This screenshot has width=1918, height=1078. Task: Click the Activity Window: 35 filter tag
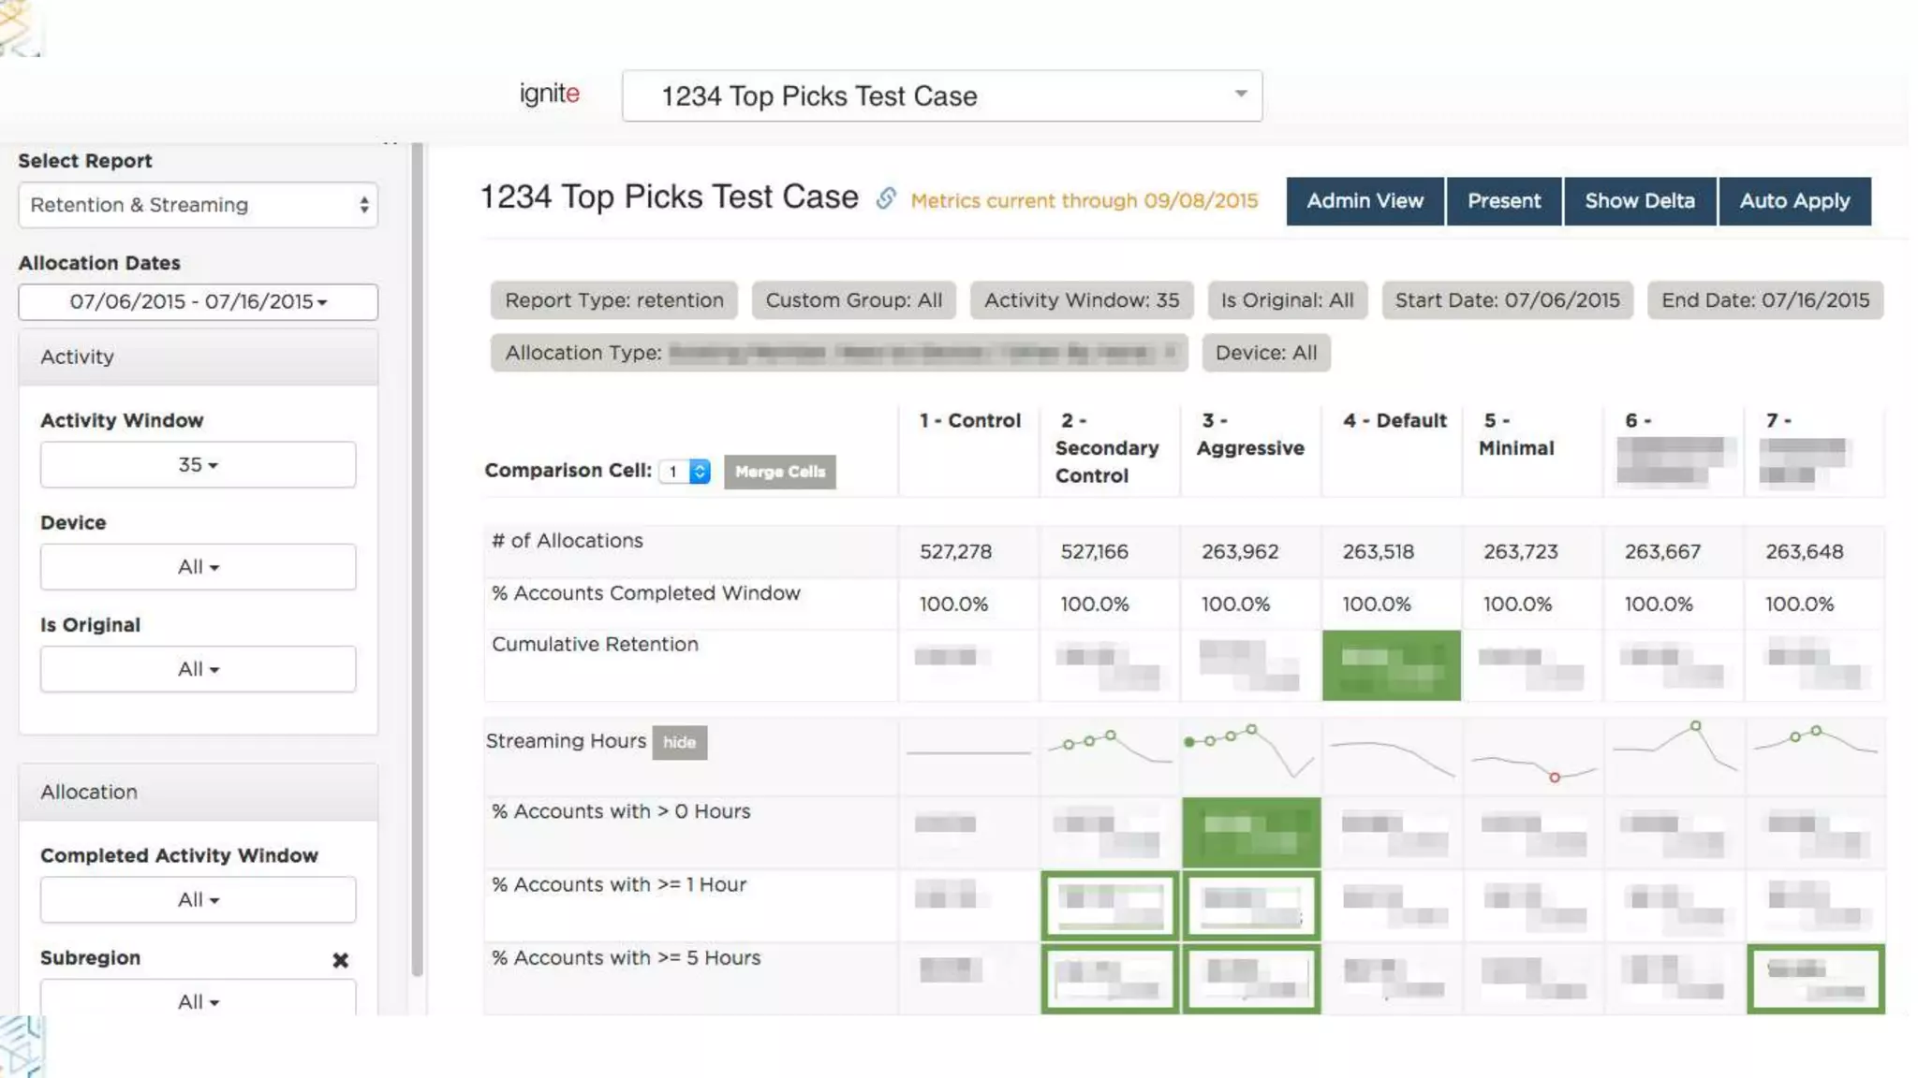pos(1081,300)
